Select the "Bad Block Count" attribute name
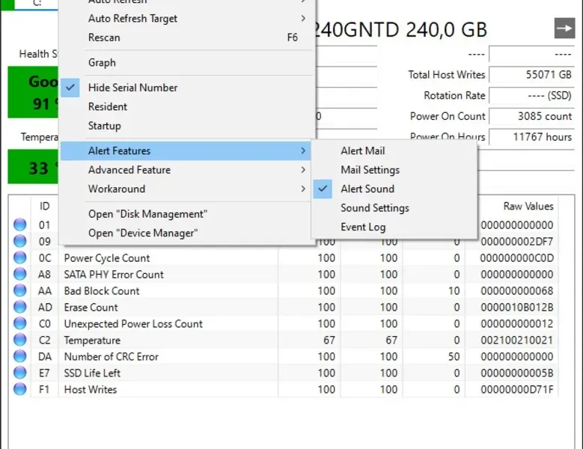This screenshot has width=583, height=449. point(102,290)
